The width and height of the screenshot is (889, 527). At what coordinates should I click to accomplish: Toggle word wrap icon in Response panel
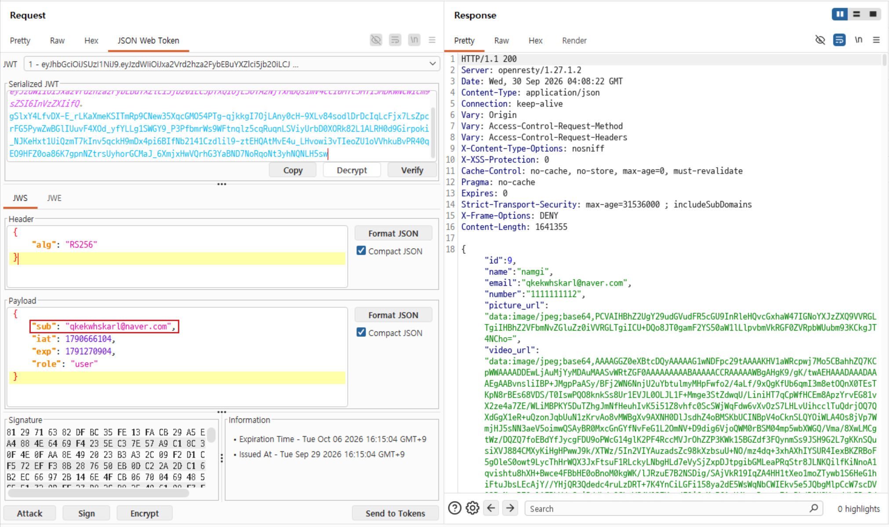coord(839,40)
